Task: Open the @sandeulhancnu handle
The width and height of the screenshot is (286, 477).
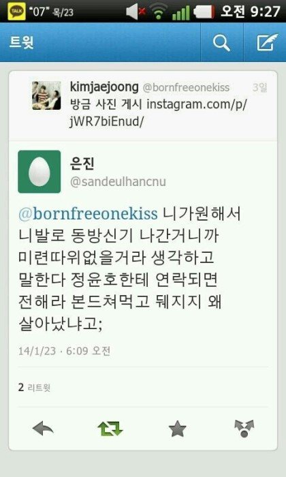Action: [118, 182]
